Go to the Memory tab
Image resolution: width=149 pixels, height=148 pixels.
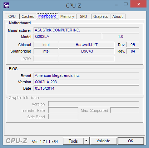pos(67,16)
